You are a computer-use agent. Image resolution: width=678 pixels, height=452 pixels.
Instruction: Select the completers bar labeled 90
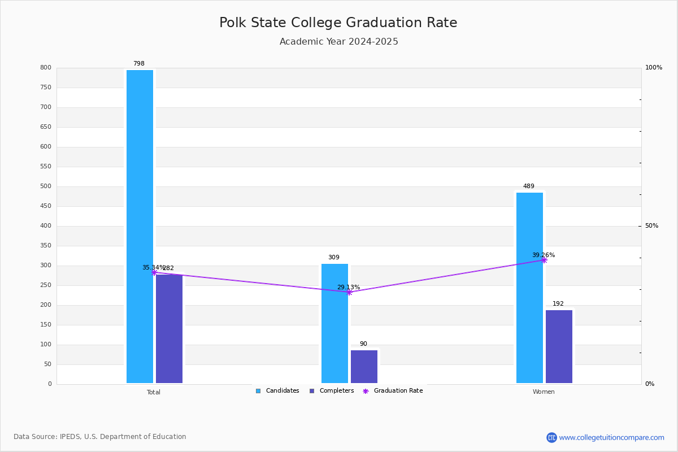tap(364, 367)
